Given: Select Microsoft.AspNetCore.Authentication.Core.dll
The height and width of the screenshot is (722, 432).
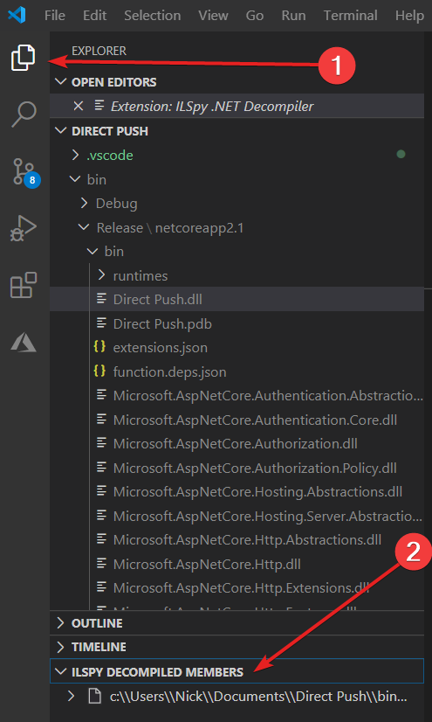Looking at the screenshot, I should [237, 420].
